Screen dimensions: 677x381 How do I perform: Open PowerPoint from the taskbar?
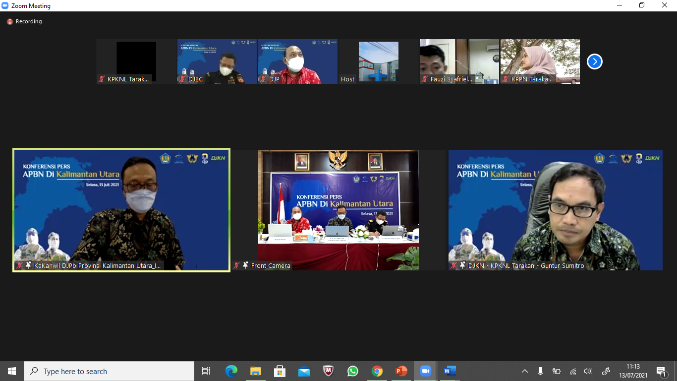point(401,371)
